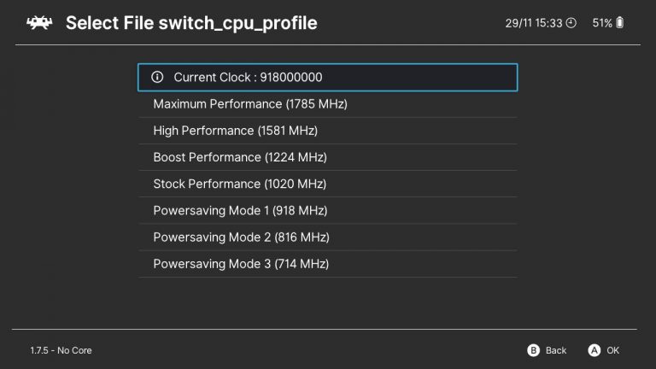Screen dimensions: 656x369
Task: Click the 51% battery percentage text
Action: click(601, 23)
